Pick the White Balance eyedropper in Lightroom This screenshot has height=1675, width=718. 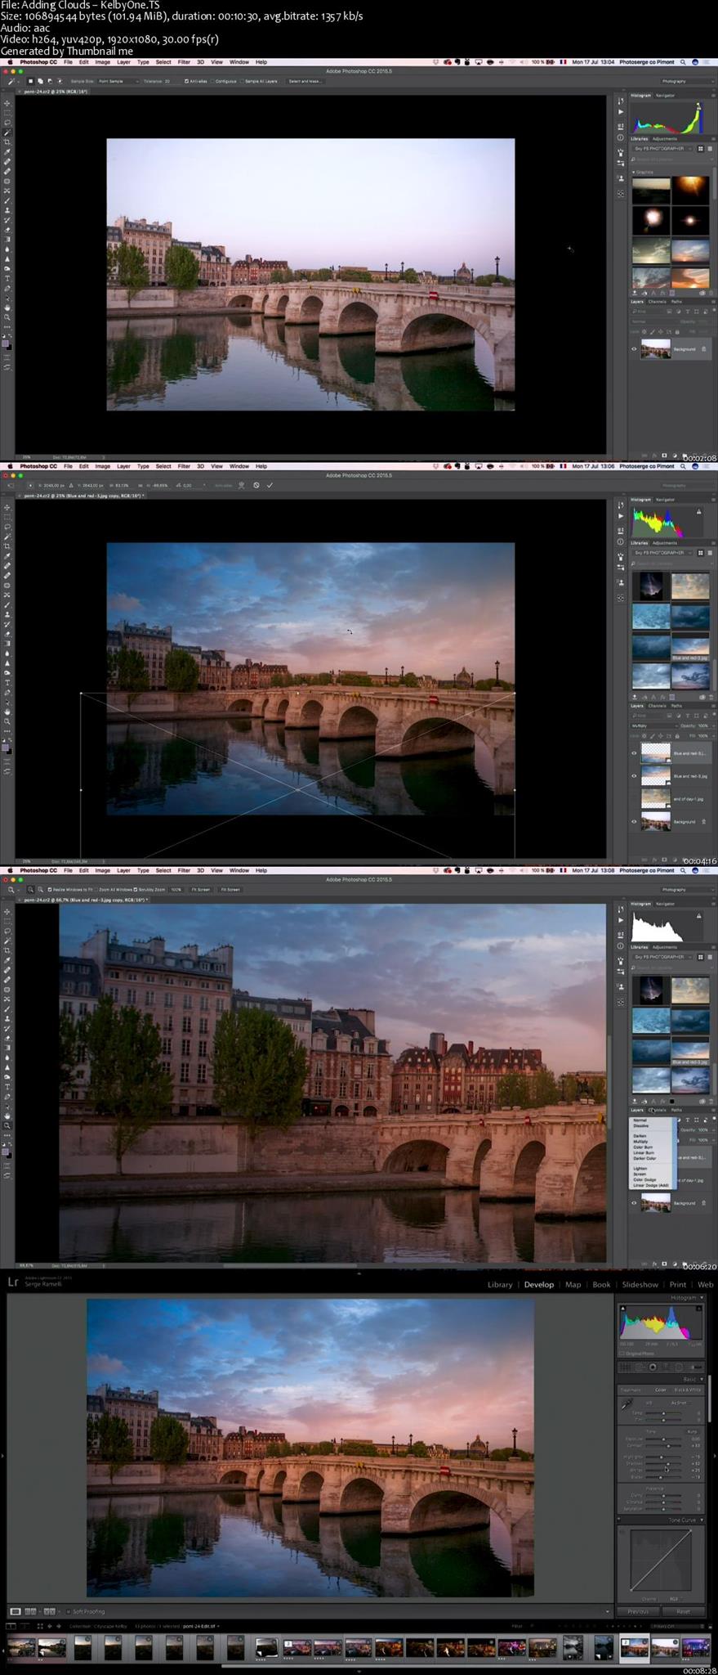click(627, 1404)
